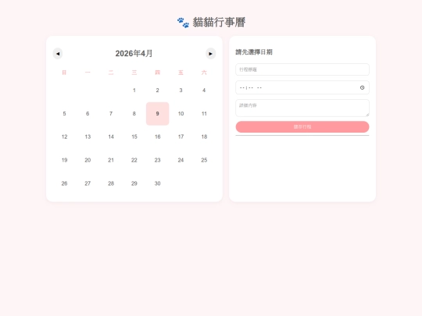
Task: Select April 28 on the calendar
Action: 111,183
